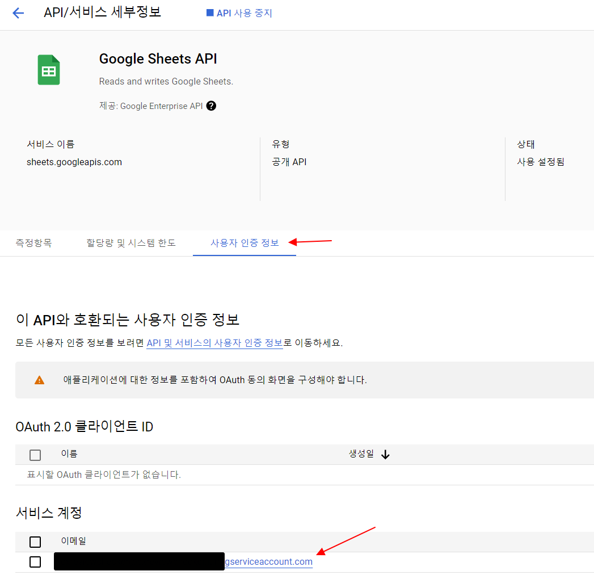The height and width of the screenshot is (575, 594).
Task: Click 제공: Google Enterprise API text
Action: pos(151,106)
